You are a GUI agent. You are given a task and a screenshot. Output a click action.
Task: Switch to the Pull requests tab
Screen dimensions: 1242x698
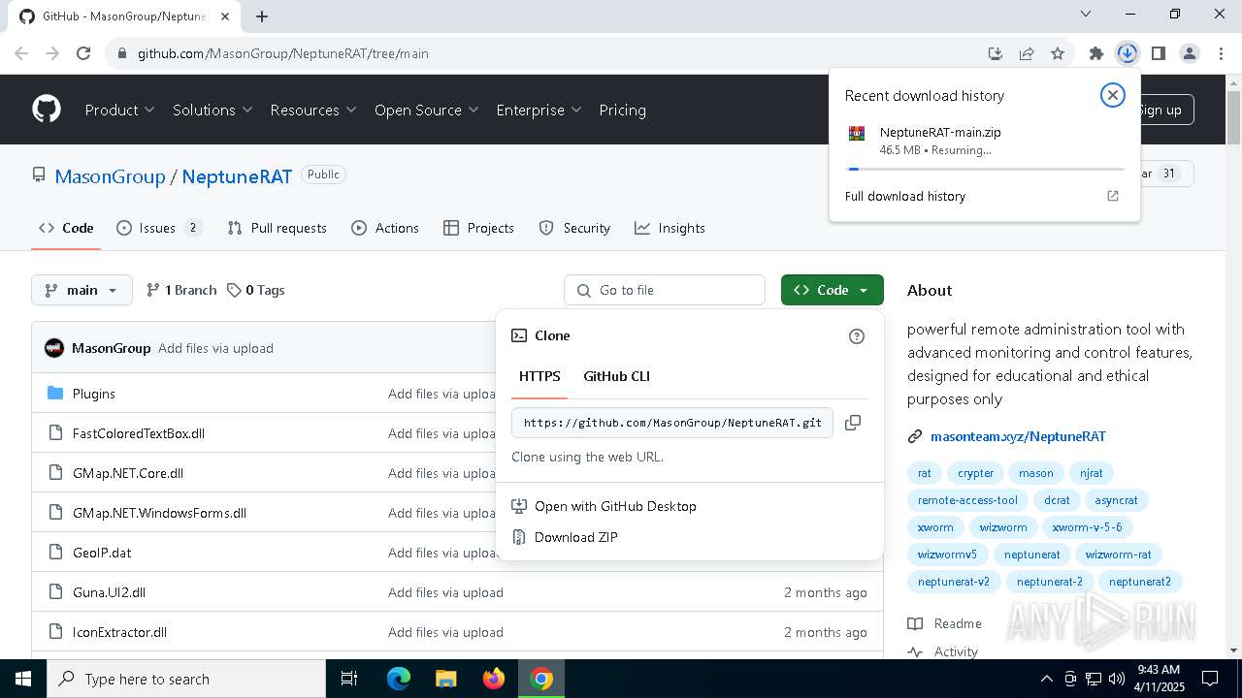pos(277,228)
